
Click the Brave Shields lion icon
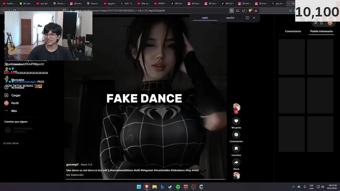pyautogui.click(x=250, y=11)
